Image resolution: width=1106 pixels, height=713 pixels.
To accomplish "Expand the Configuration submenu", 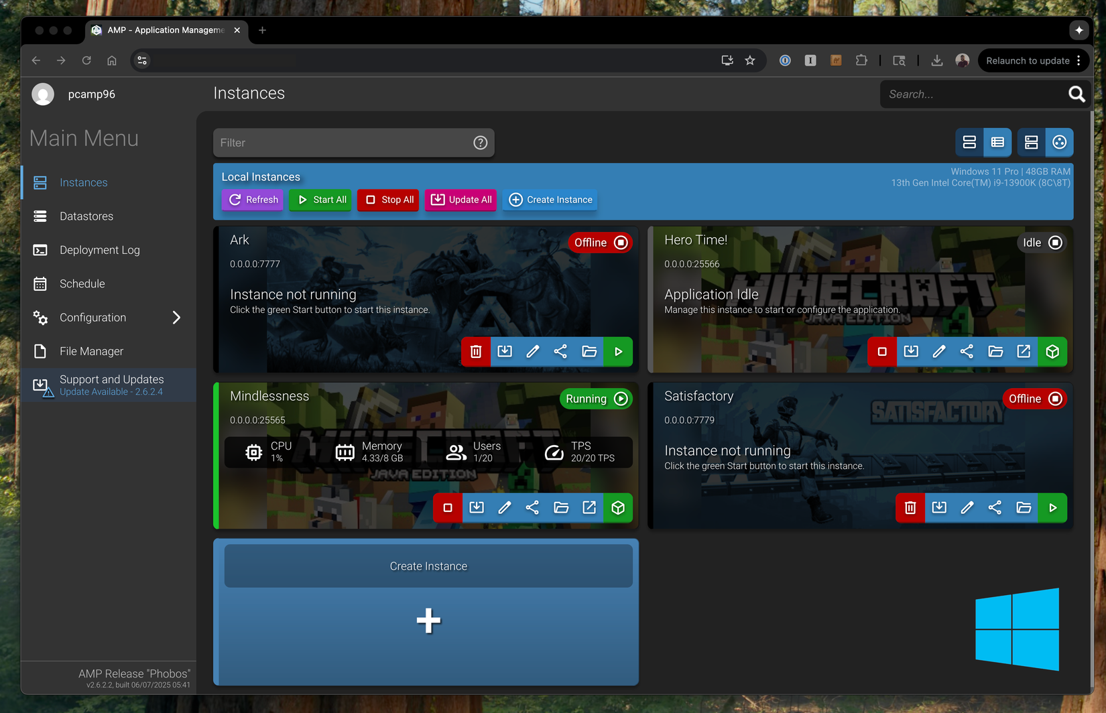I will [176, 317].
